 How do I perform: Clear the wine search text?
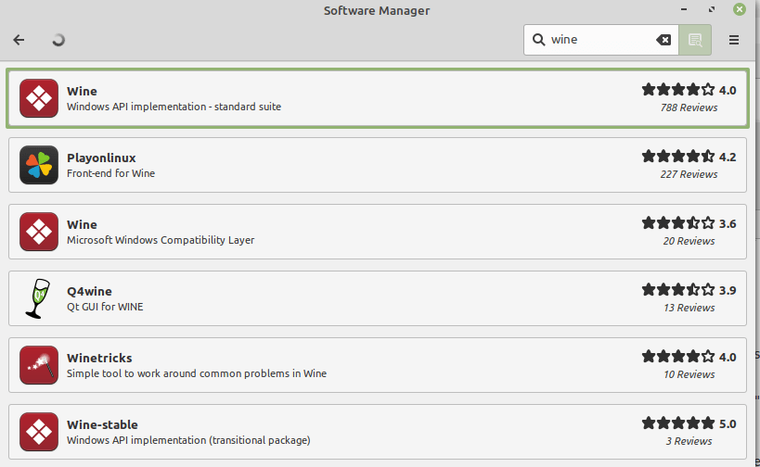(663, 40)
